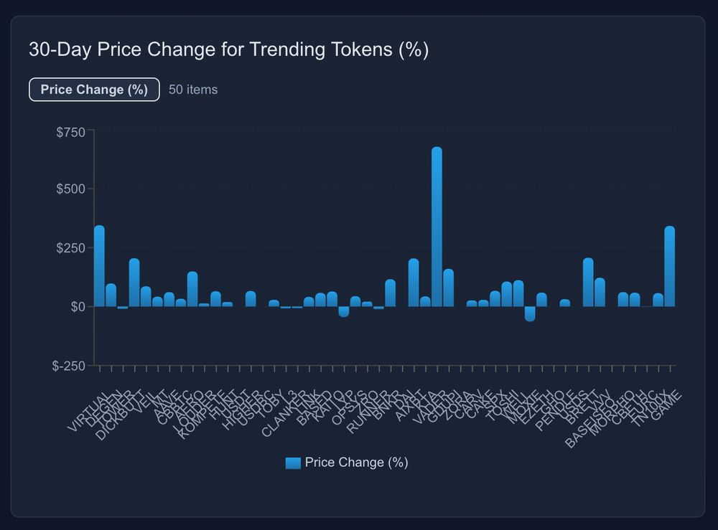Screen dimensions: 718x530
Task: Click the $750 y-axis label
Action: [x=70, y=133]
